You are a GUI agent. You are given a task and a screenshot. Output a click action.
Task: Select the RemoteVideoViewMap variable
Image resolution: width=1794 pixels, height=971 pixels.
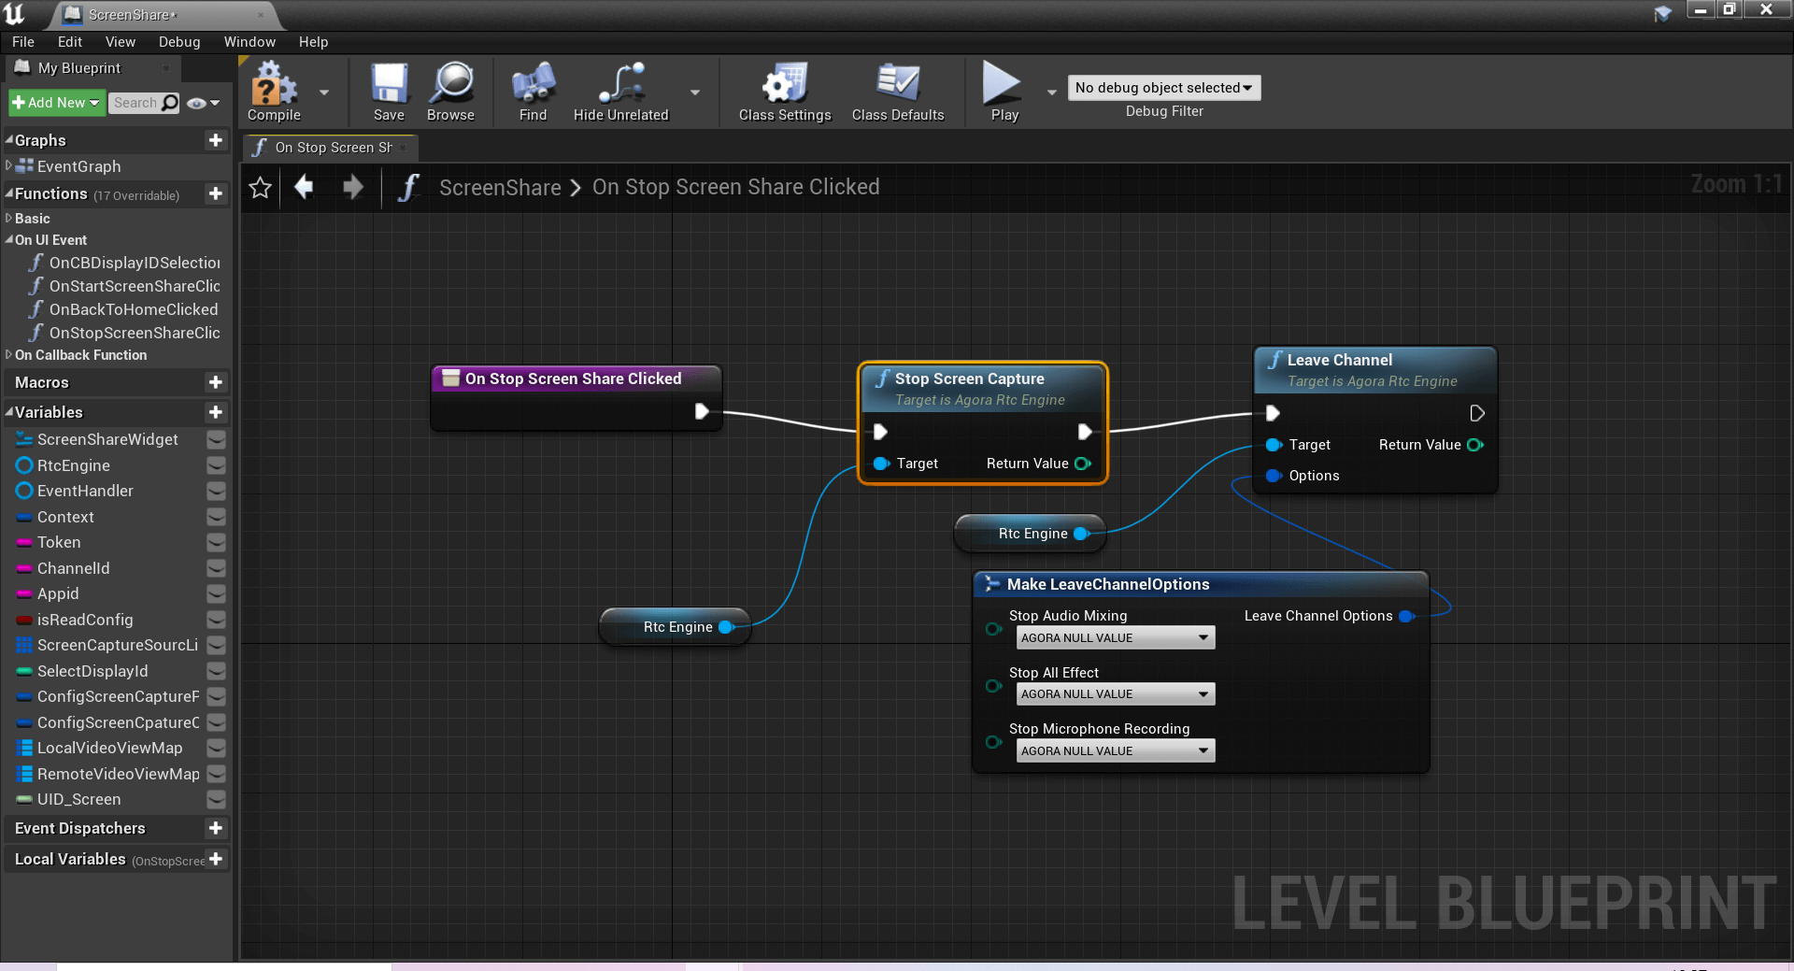[x=118, y=774]
